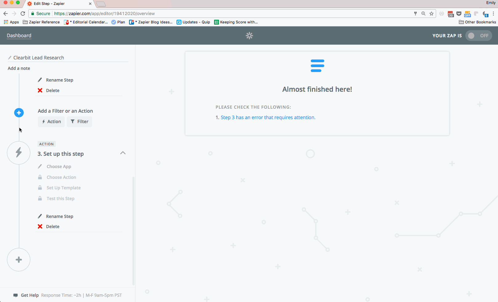Select Test this Step in step 3

click(x=61, y=199)
